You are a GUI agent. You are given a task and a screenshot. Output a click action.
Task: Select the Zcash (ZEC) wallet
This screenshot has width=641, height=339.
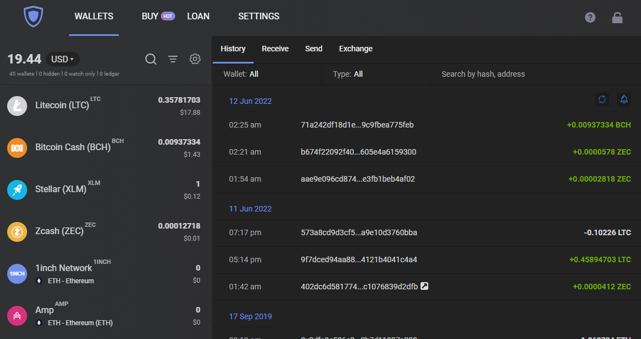[x=106, y=232]
